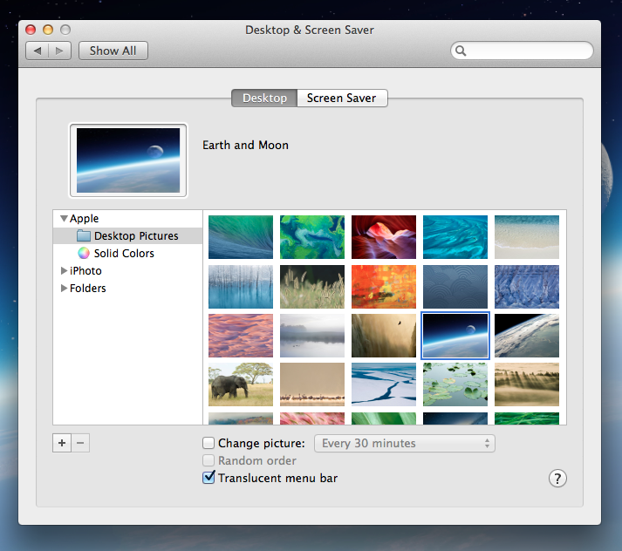Choose the blue mountain ridges wallpaper
Image resolution: width=622 pixels, height=551 pixels.
(x=527, y=287)
